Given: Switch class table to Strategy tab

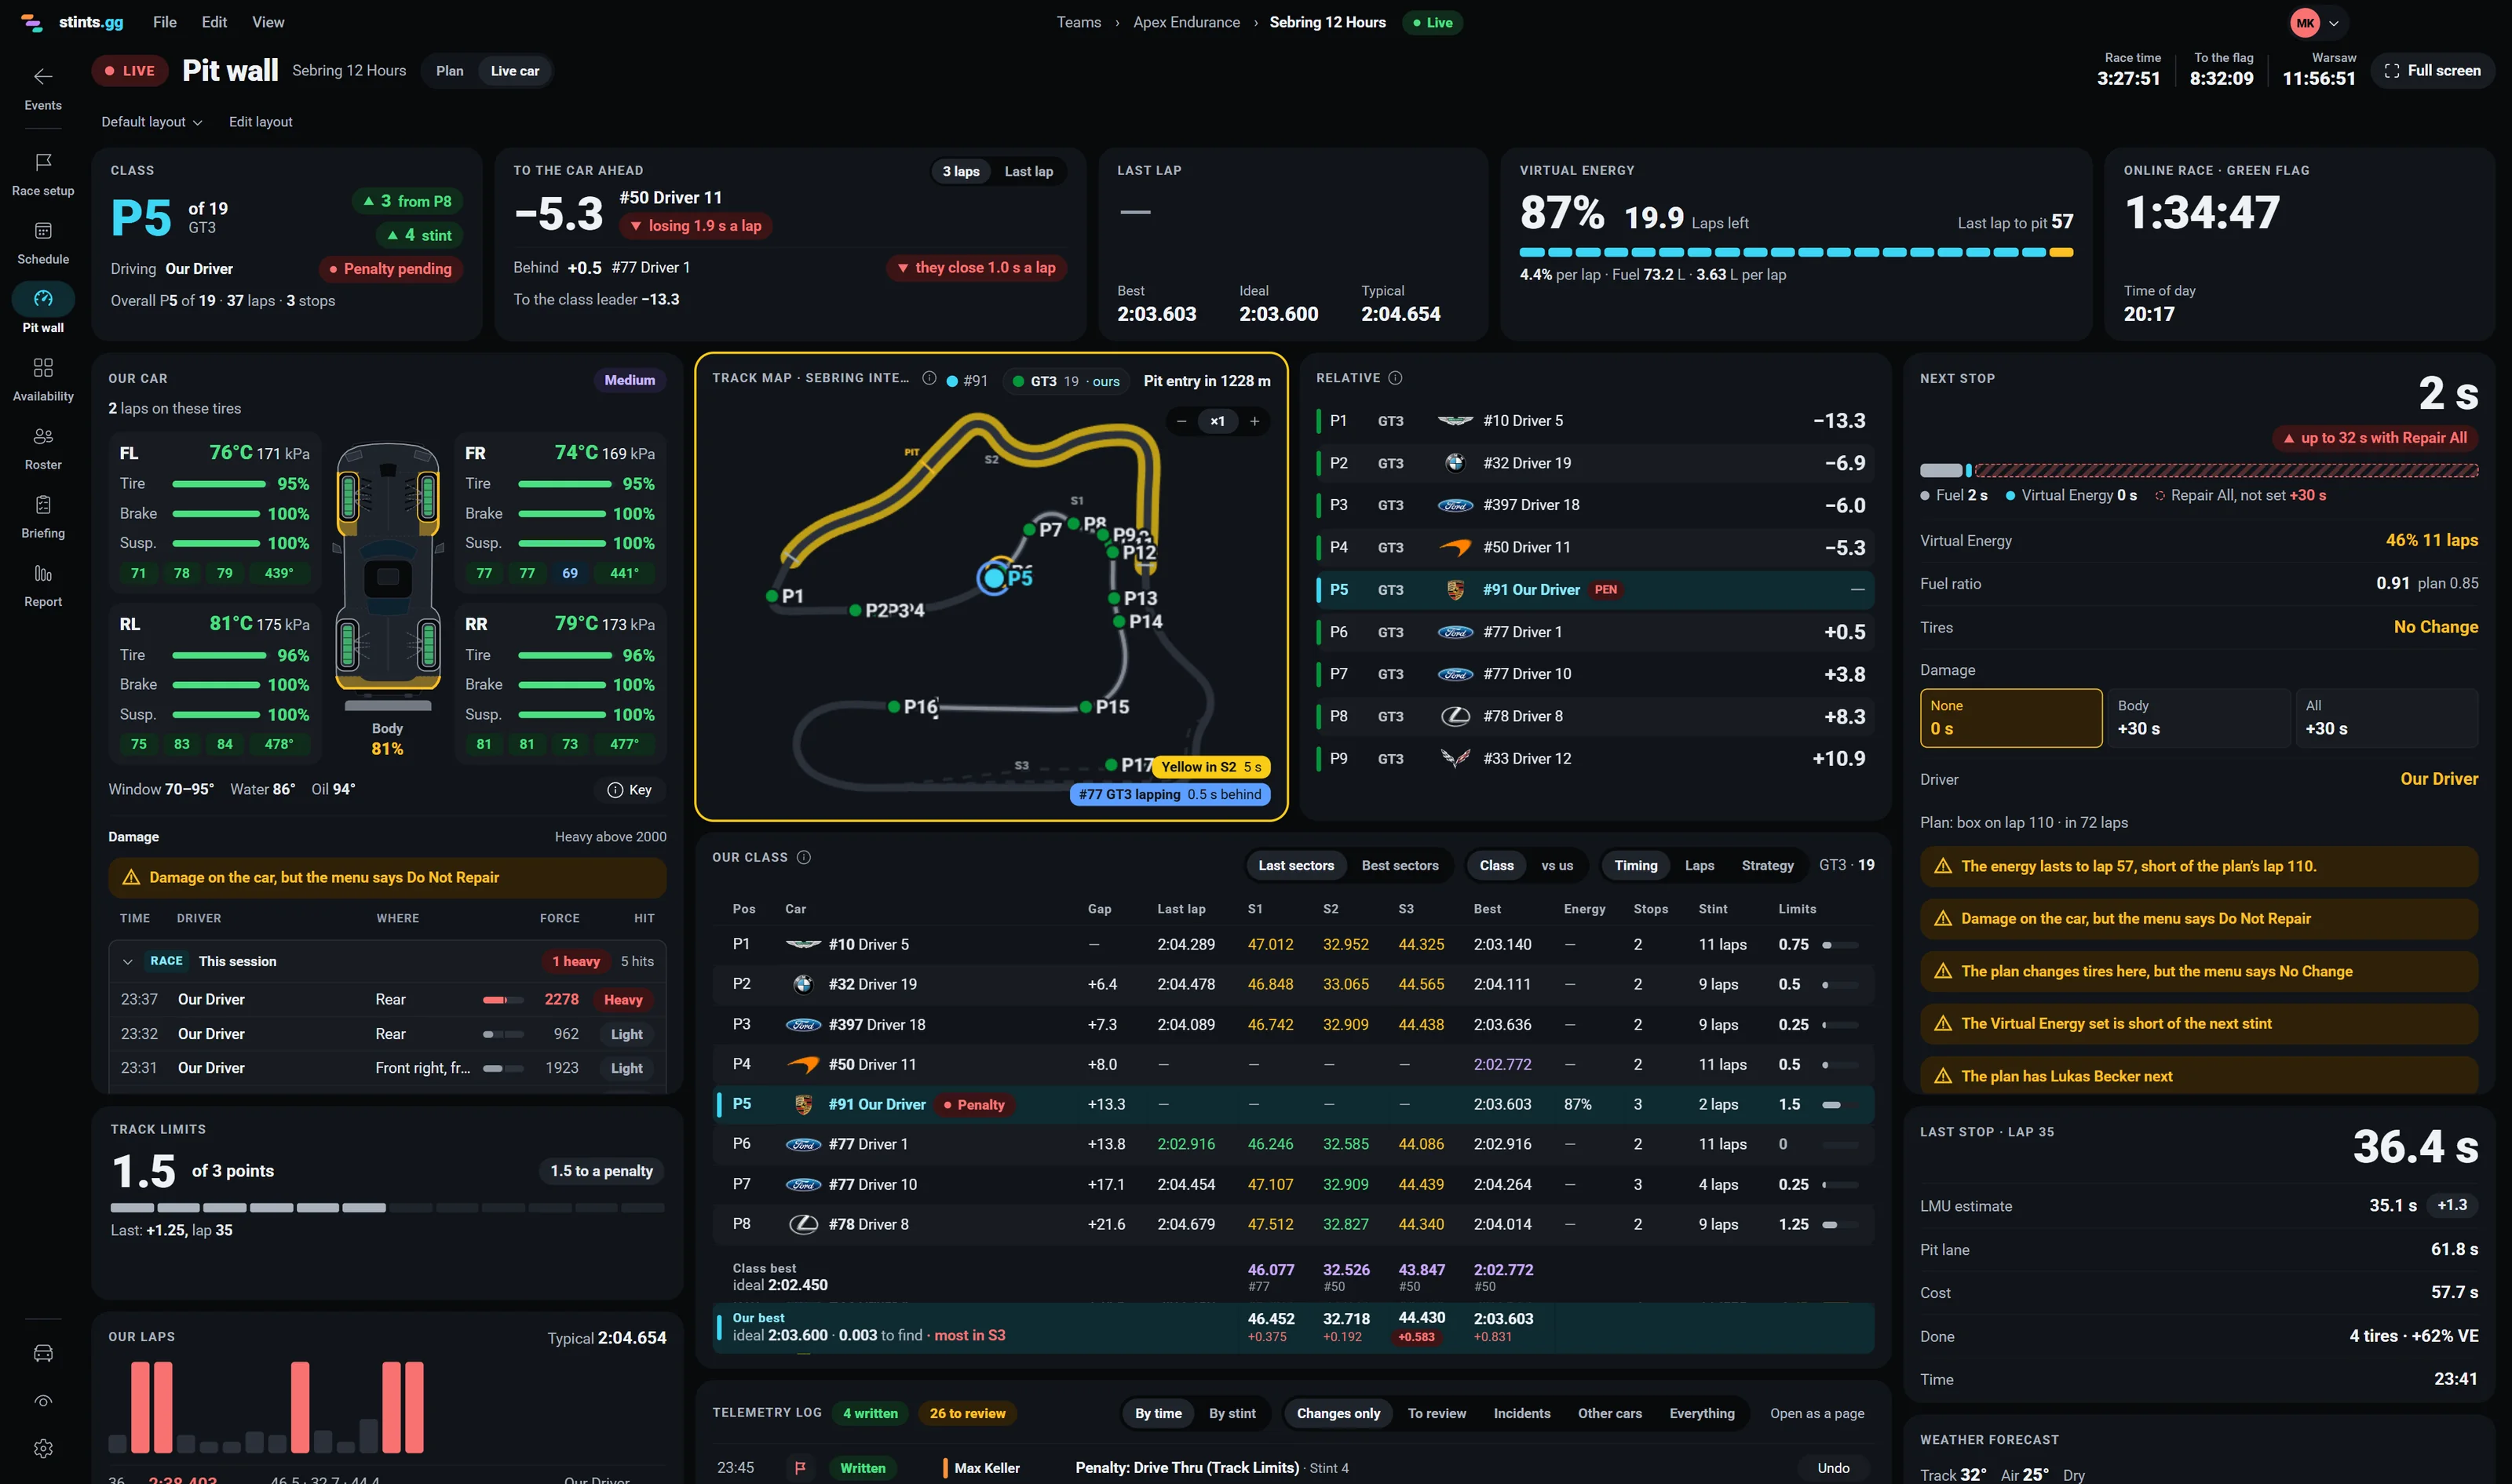Looking at the screenshot, I should coord(1767,865).
